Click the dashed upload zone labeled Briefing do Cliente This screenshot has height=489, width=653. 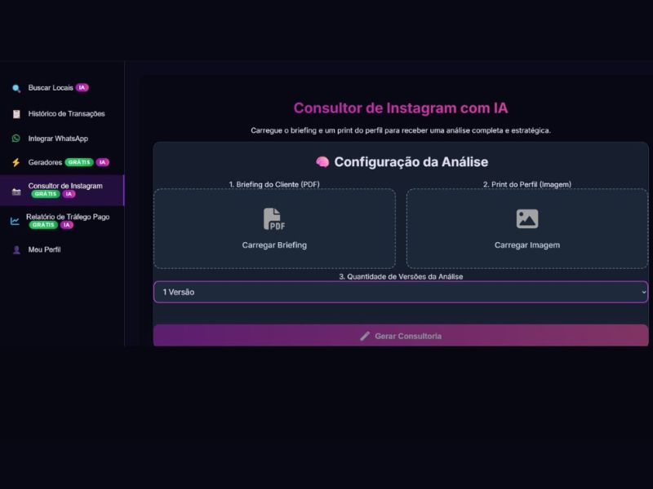[x=274, y=228]
